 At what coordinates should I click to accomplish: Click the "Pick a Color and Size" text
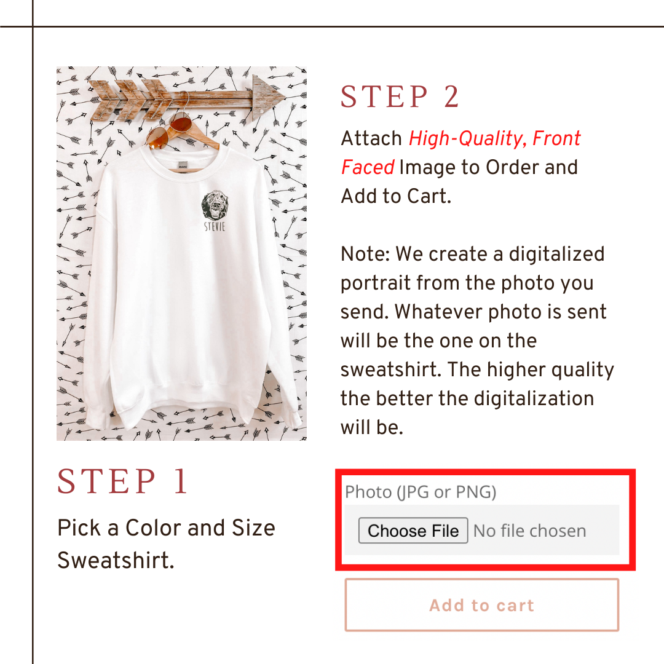pos(166,528)
